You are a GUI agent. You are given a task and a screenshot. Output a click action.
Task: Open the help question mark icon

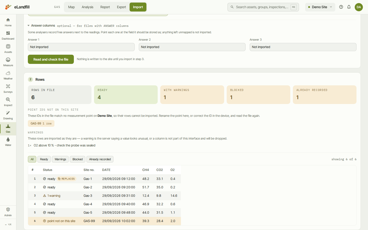tap(341, 7)
